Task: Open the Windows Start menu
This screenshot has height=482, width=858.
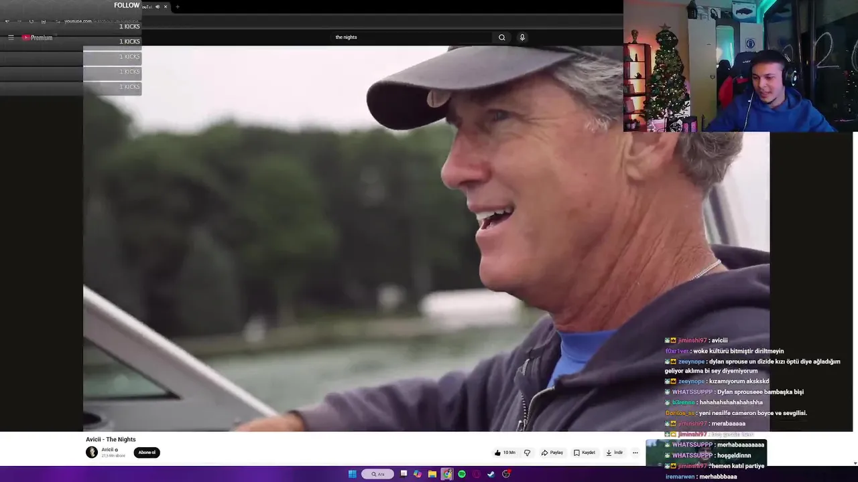Action: 353,474
